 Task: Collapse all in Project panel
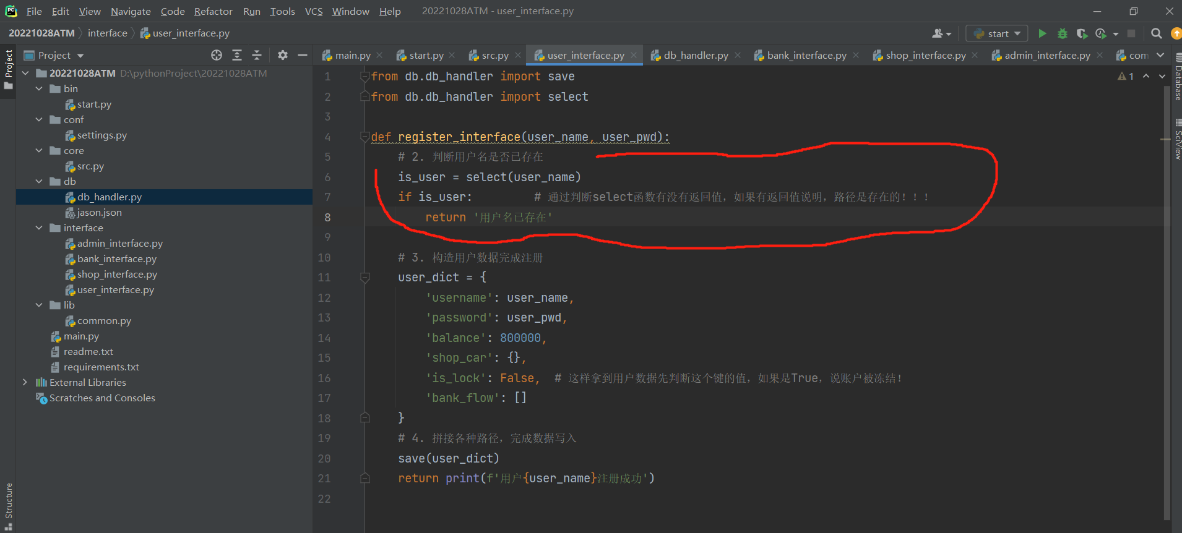coord(257,55)
